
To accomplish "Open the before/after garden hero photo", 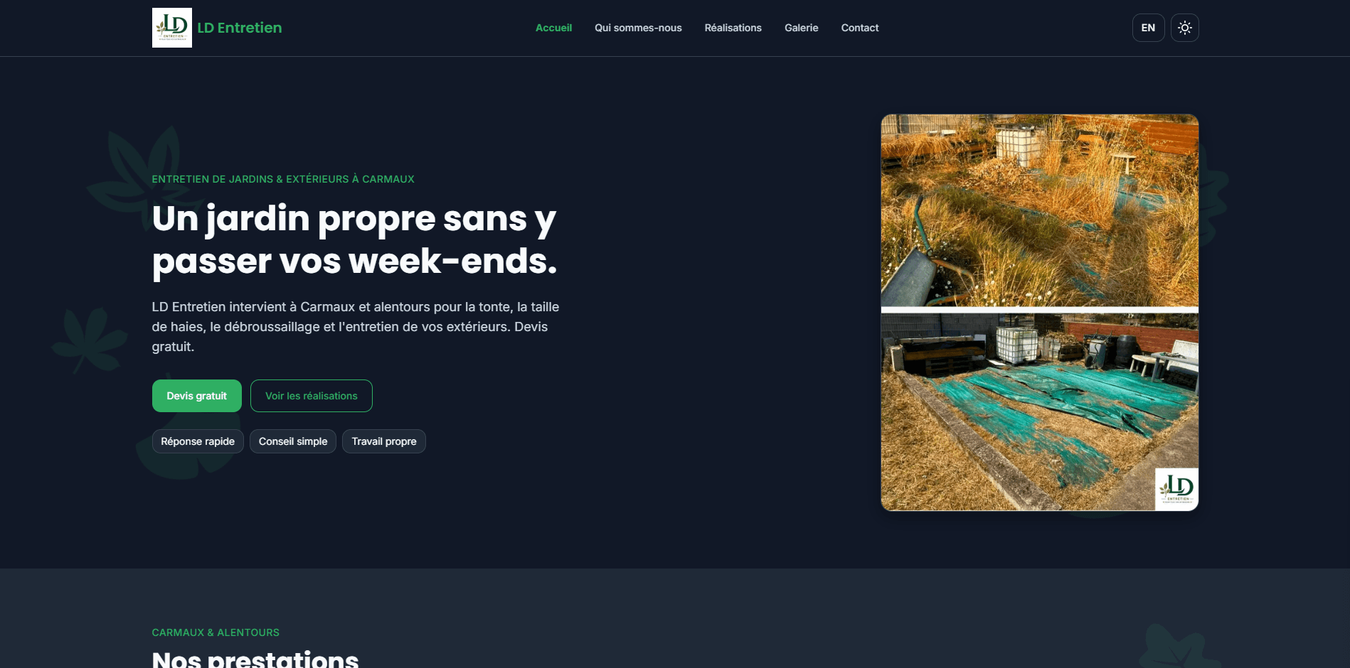I will point(1039,313).
